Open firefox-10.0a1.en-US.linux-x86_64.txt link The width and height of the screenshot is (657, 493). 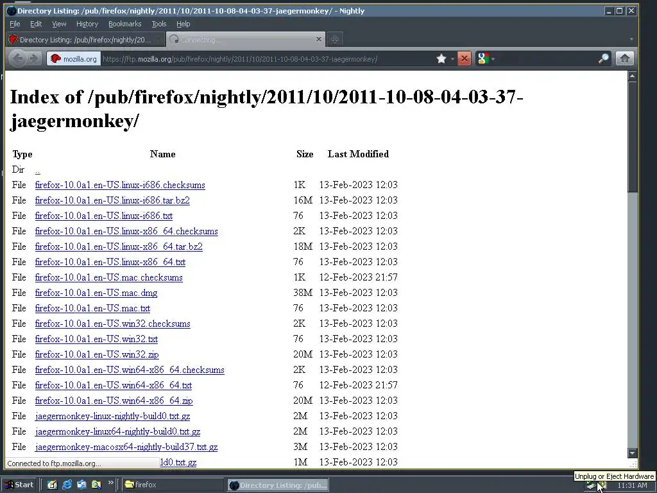(110, 262)
